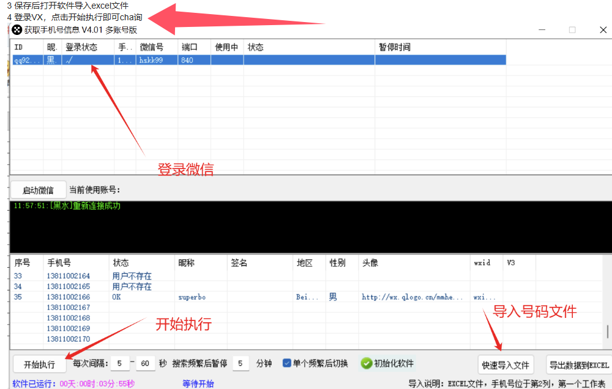
Task: Click the pause minutes field after 搜索频繁后暂停
Action: click(241, 364)
